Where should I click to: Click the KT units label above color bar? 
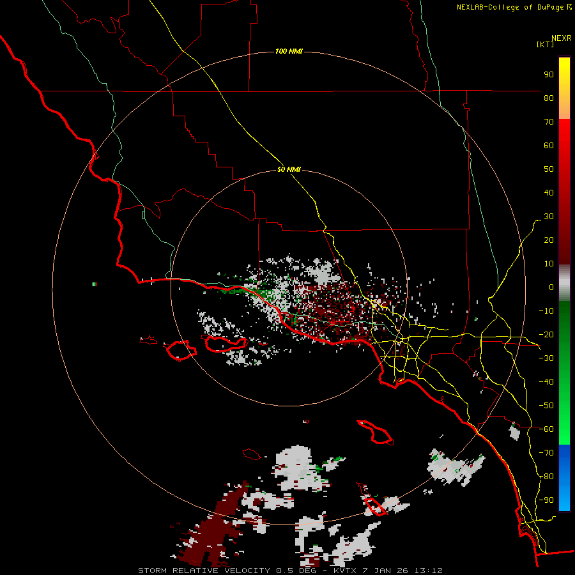(546, 44)
